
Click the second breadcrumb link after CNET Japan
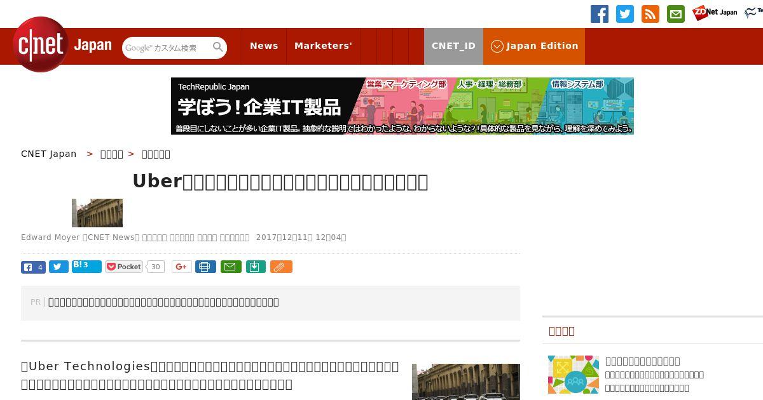[112, 154]
